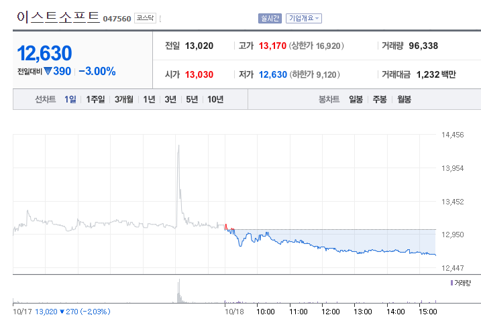Click the 13:00 time axis marker
481x327 pixels.
point(362,312)
